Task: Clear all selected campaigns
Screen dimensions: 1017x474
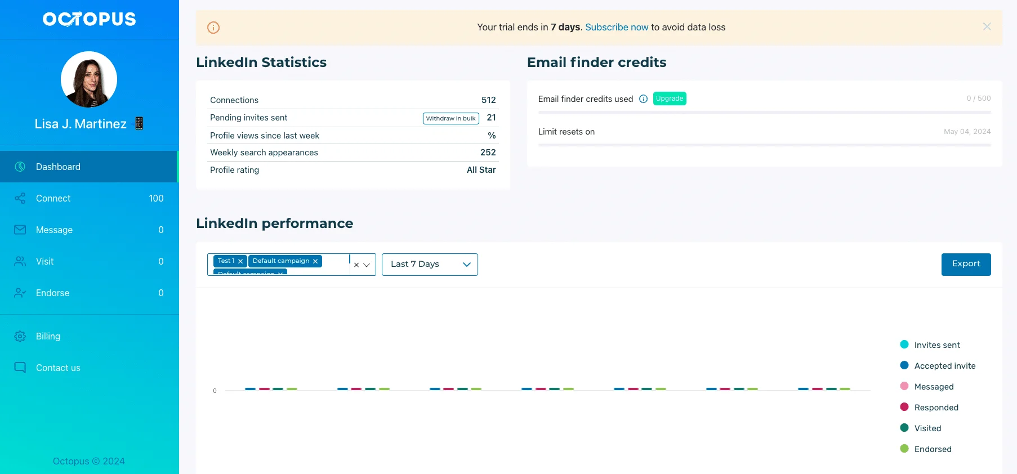Action: [356, 265]
